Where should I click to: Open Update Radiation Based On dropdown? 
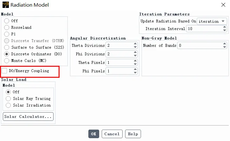212,21
